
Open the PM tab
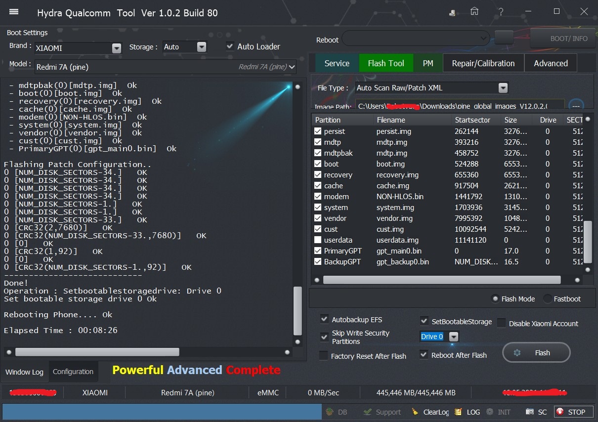428,63
